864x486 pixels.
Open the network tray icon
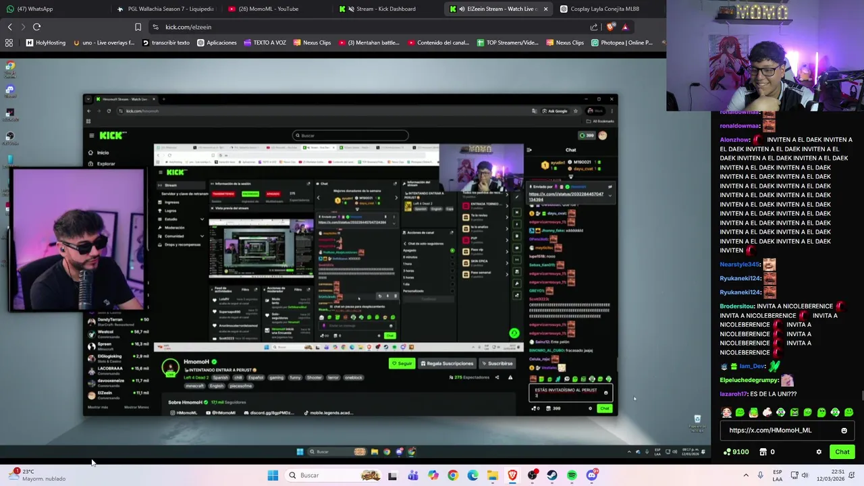tap(794, 475)
